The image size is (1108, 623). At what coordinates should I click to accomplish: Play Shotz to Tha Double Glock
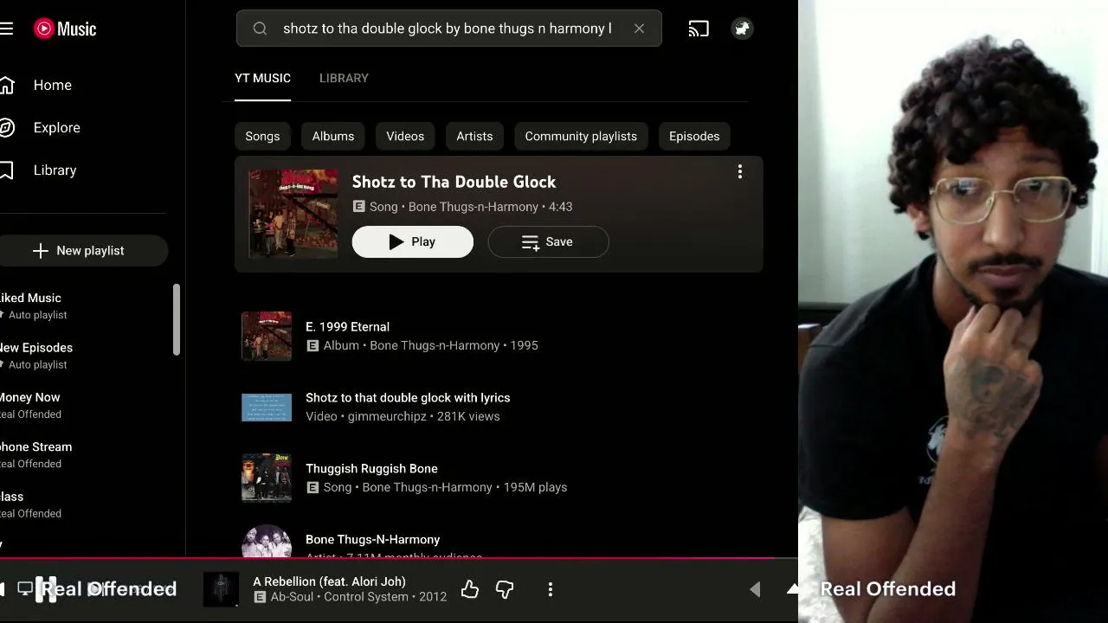pos(413,242)
